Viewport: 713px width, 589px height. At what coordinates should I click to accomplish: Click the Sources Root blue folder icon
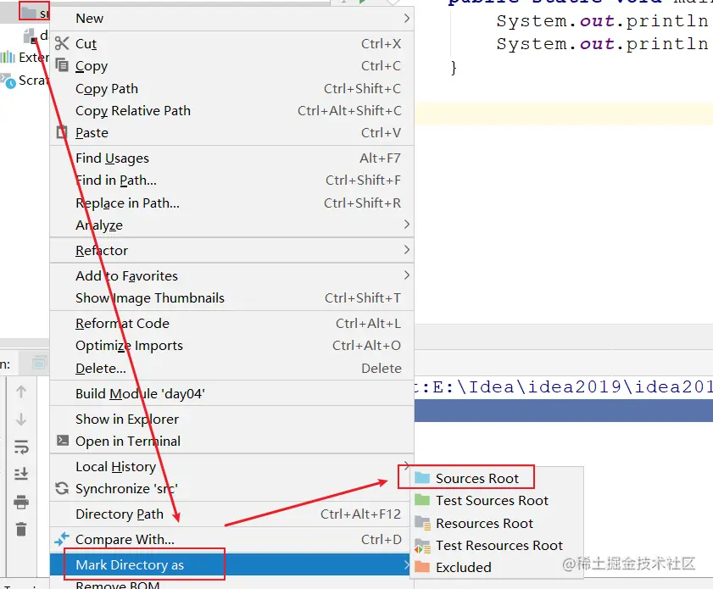pyautogui.click(x=422, y=478)
